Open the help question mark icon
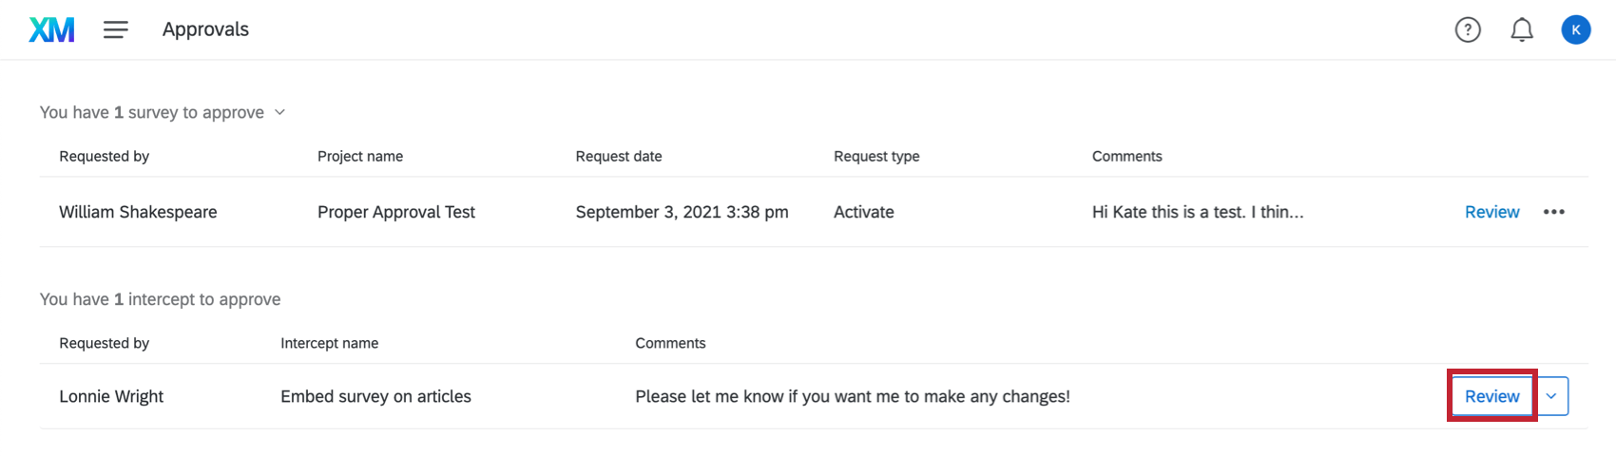1616x456 pixels. pos(1468,30)
